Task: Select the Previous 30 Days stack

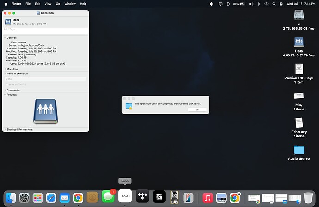Action: coord(299,69)
